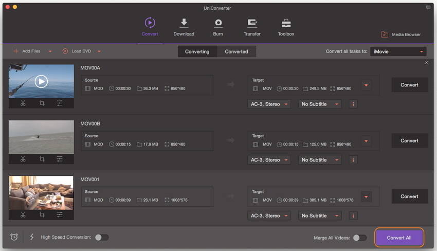The width and height of the screenshot is (437, 251).
Task: Show media info for MOV00B
Action: (x=353, y=160)
